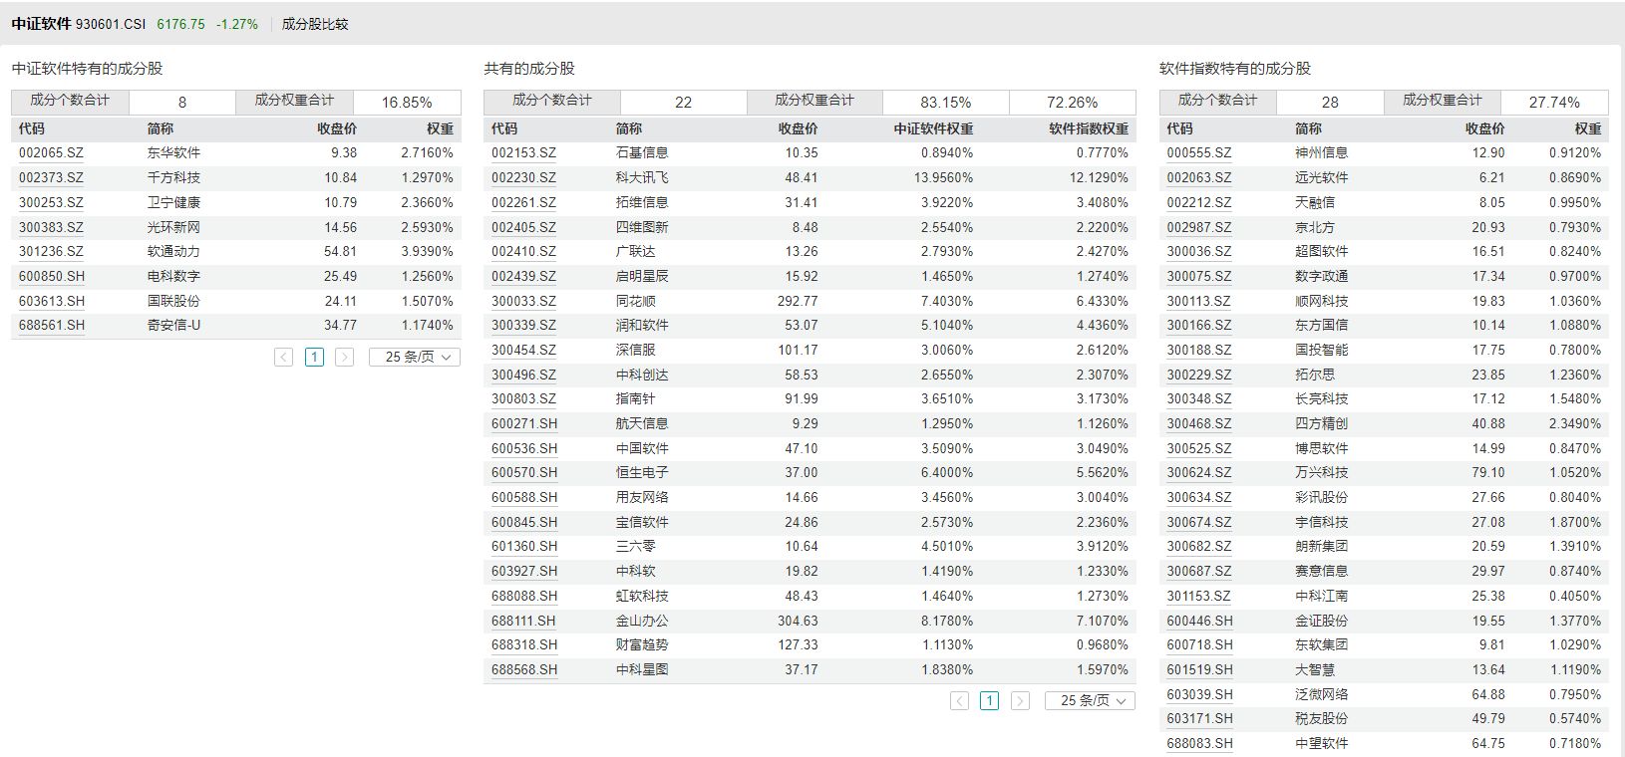This screenshot has width=1625, height=757.
Task: Open stock code 300674.SZ link
Action: click(x=1199, y=523)
